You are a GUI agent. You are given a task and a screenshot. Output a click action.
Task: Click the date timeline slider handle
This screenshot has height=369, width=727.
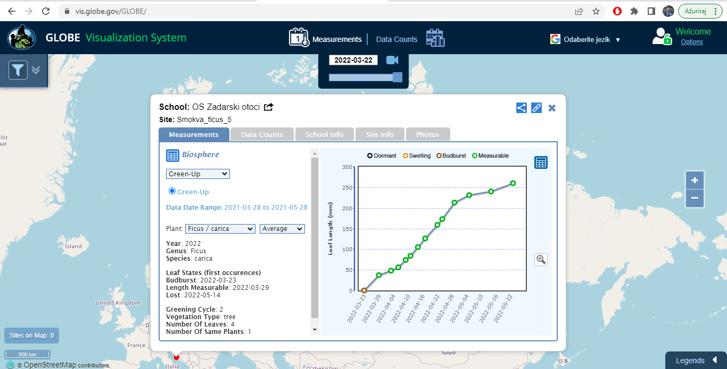click(397, 78)
